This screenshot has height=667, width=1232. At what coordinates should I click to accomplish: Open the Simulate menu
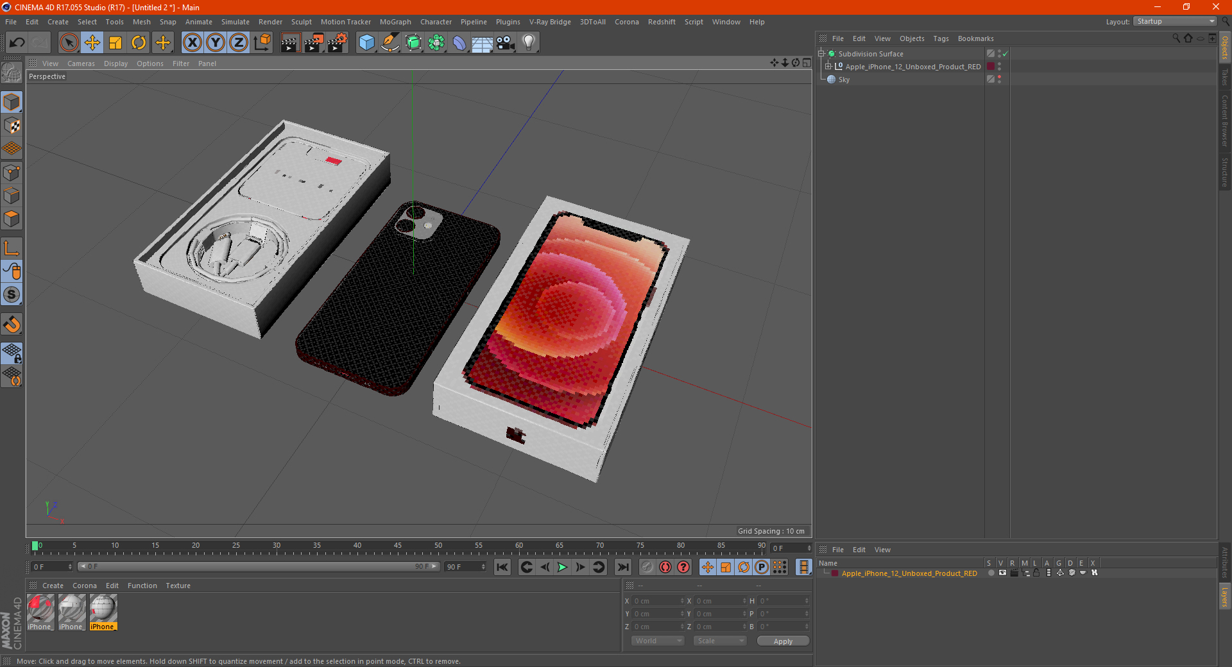[x=235, y=22]
